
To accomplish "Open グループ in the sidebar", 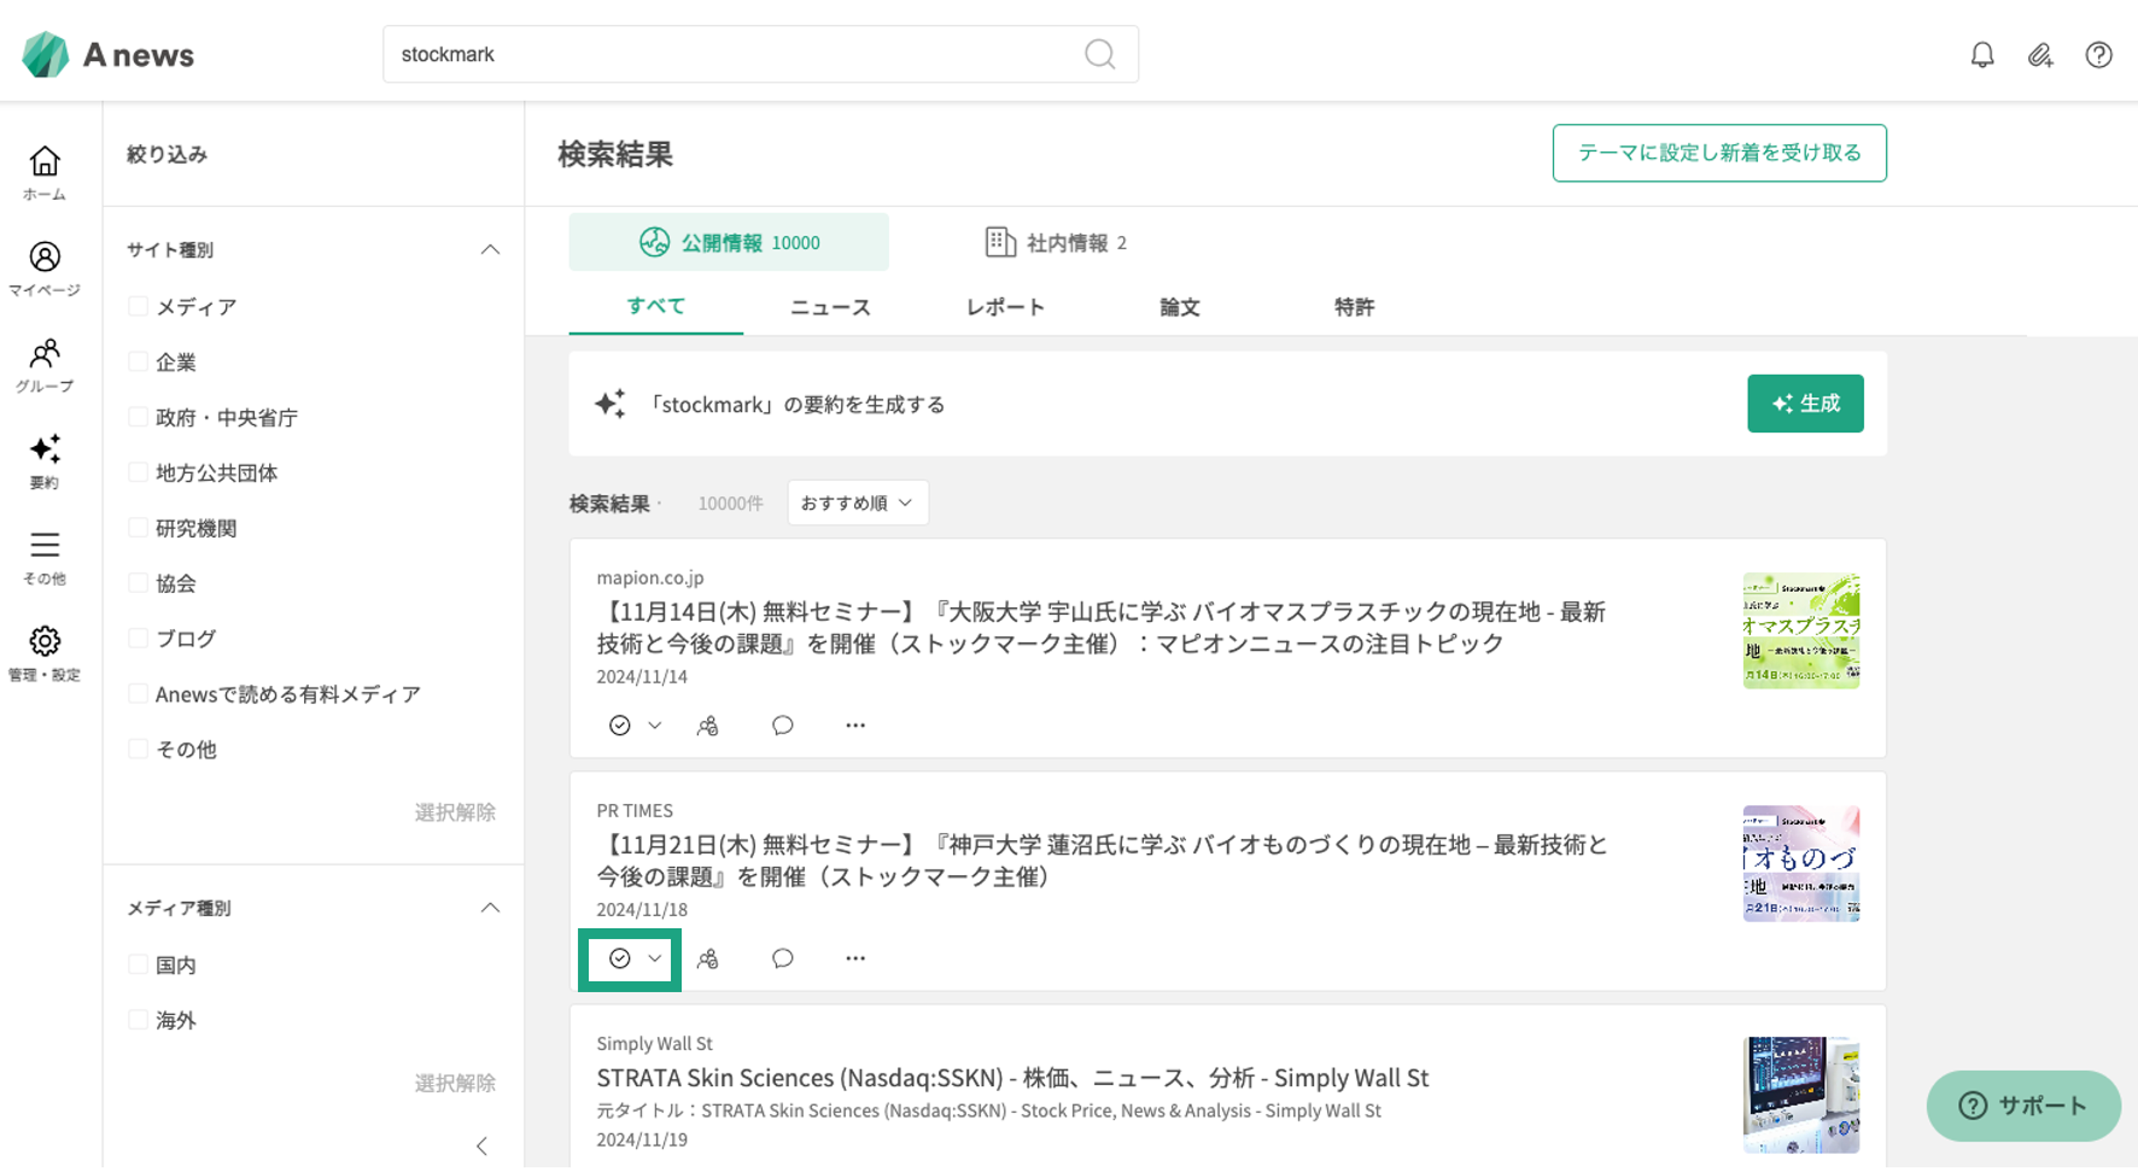I will (44, 364).
